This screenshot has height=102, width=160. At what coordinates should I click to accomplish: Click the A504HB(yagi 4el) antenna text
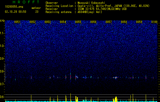[90, 12]
